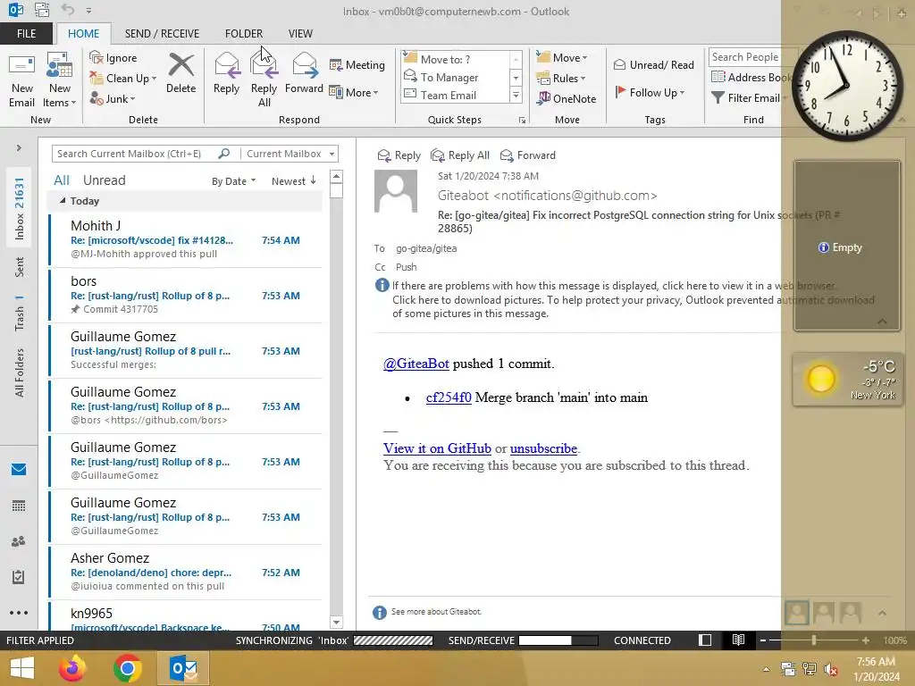This screenshot has width=915, height=686.
Task: Open the bors Rollup email
Action: (x=186, y=295)
